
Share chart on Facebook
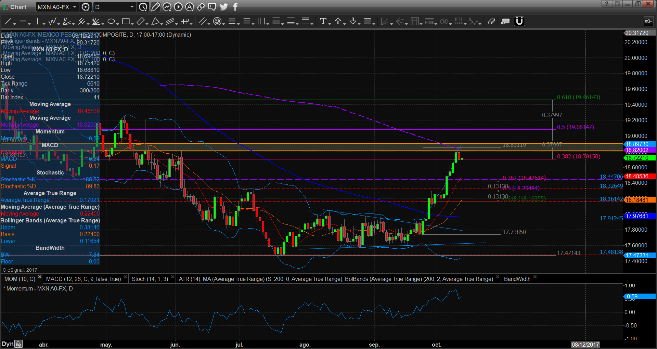click(x=235, y=7)
